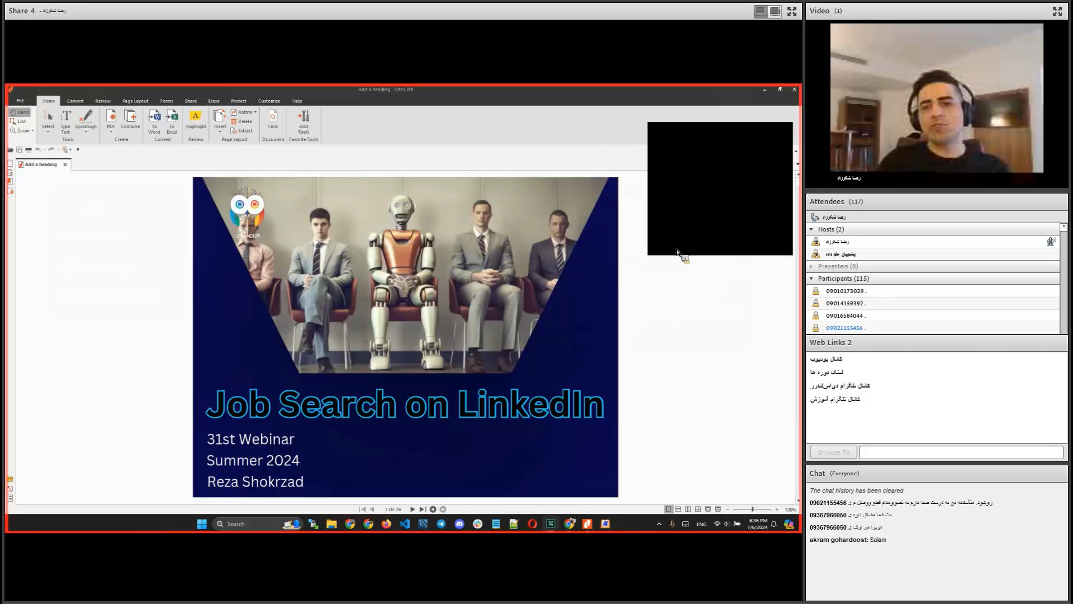Jump to last page in Nitro

pyautogui.click(x=422, y=509)
